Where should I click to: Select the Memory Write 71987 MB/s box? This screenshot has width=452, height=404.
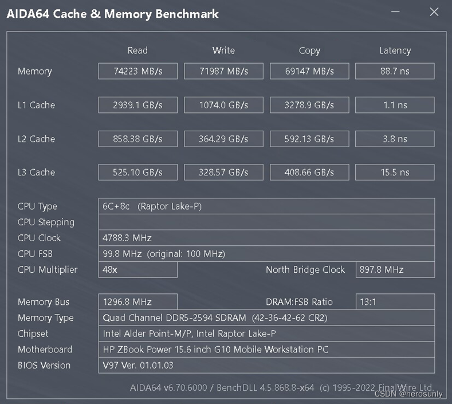point(223,71)
